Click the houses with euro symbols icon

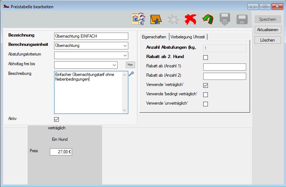[x=139, y=19]
